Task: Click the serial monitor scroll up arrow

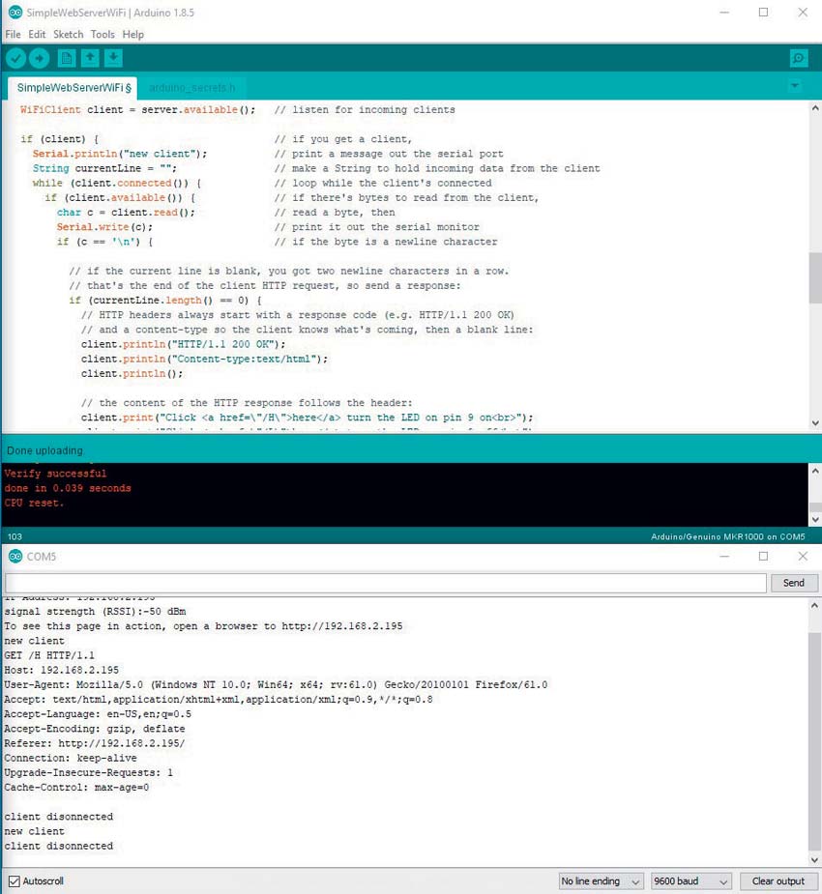Action: [x=814, y=605]
